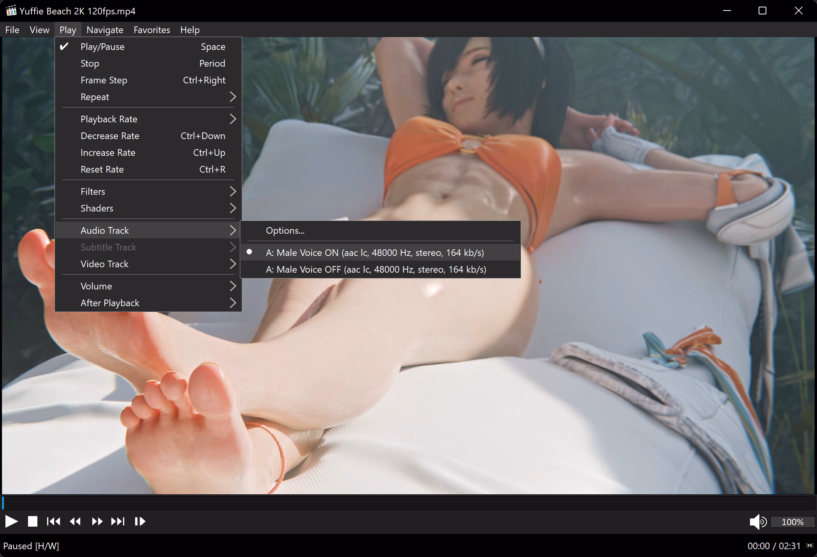Click the frame step icon in the control bar

(x=140, y=521)
